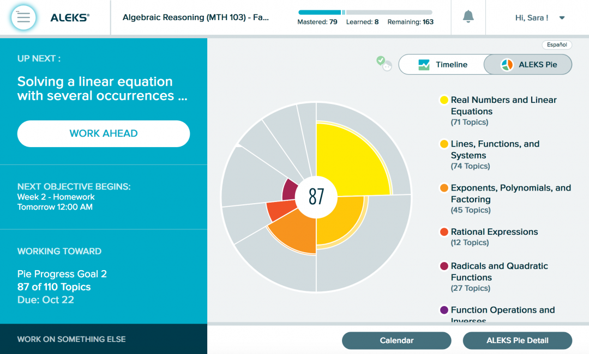Switch to the ALEKS Pie view

click(528, 64)
